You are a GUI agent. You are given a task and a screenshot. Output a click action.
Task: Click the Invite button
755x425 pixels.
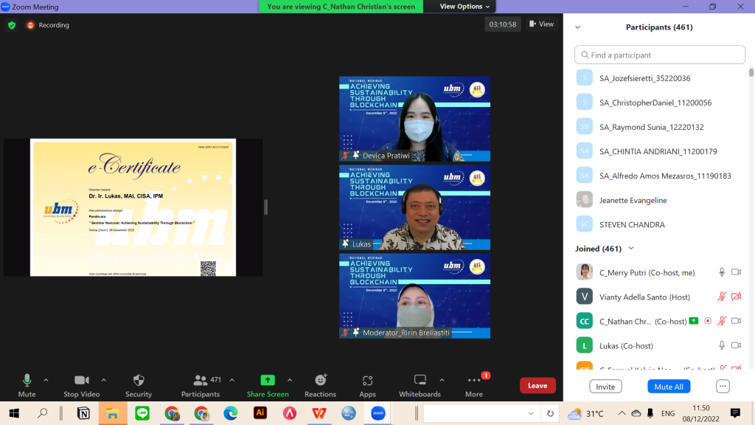click(x=605, y=387)
